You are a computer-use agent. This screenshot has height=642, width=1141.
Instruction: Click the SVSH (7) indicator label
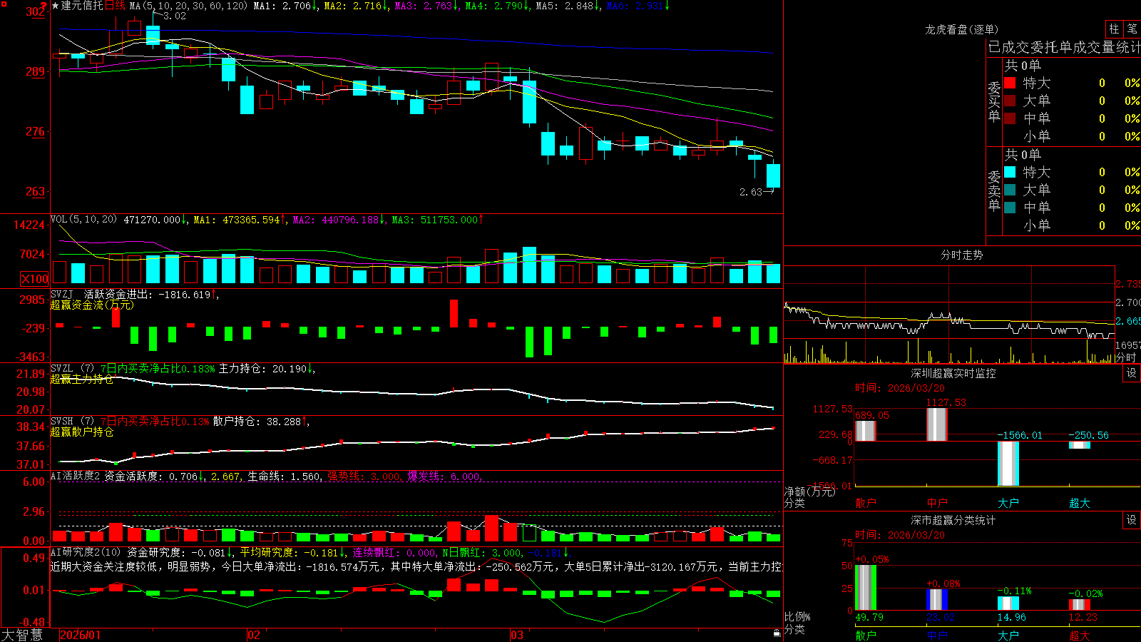point(72,422)
